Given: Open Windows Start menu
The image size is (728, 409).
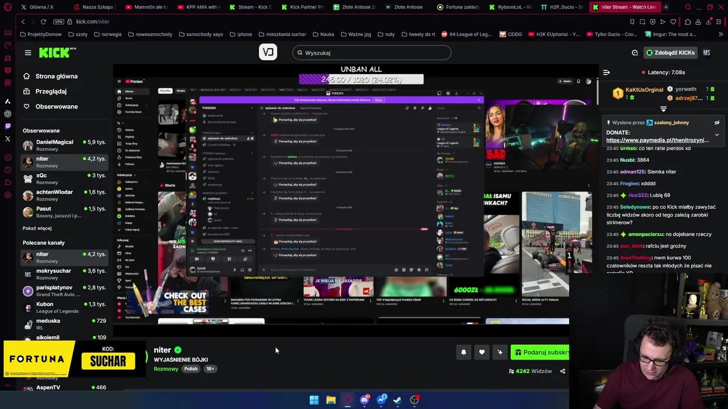Looking at the screenshot, I should pyautogui.click(x=314, y=400).
